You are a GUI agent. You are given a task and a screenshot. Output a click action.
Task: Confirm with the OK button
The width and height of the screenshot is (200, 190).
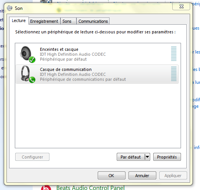coord(111,176)
